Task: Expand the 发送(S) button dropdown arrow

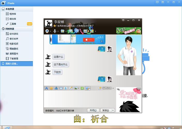Action: pyautogui.click(x=113, y=110)
